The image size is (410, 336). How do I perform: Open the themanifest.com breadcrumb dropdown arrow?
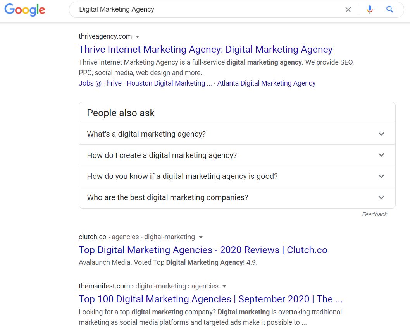(x=224, y=286)
